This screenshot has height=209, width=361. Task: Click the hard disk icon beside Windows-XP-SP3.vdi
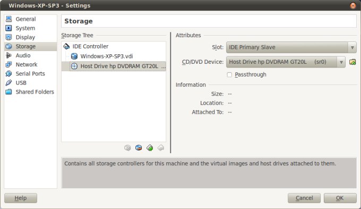74,56
